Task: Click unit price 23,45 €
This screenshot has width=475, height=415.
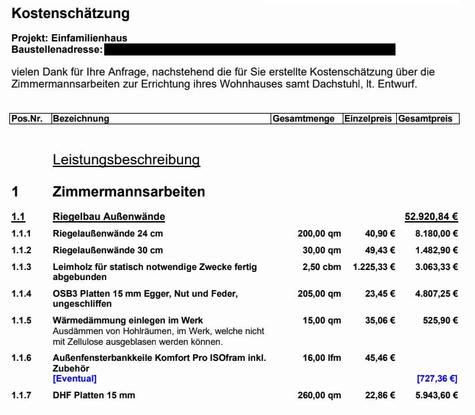Action: [x=380, y=293]
